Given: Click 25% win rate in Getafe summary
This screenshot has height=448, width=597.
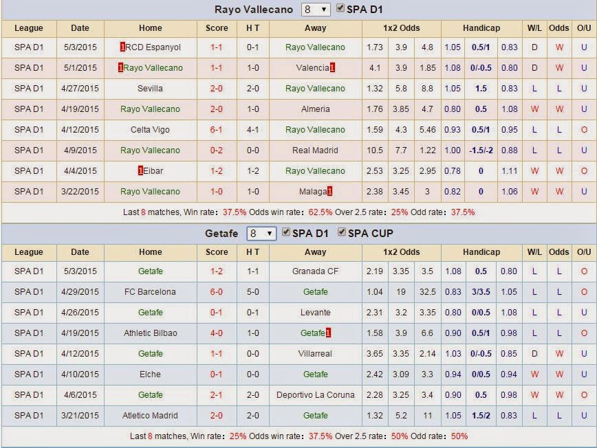Looking at the screenshot, I should [237, 436].
